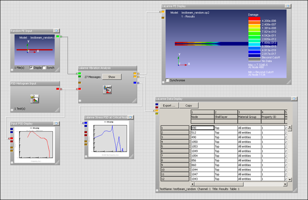Enable Synchronise in LaLanne FE Display
Viewport: 308px width, 200px height.
[167, 80]
